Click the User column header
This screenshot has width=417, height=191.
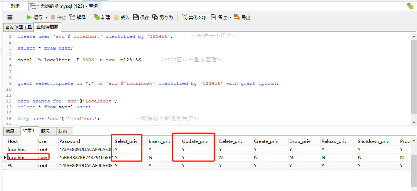pyautogui.click(x=48, y=141)
